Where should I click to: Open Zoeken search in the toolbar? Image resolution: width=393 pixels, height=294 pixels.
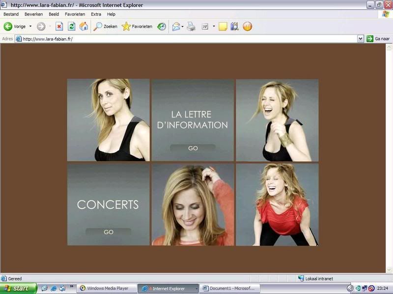[x=105, y=26]
